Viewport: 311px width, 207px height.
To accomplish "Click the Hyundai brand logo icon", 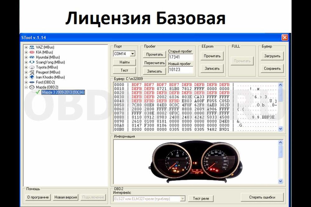I will point(32,57).
